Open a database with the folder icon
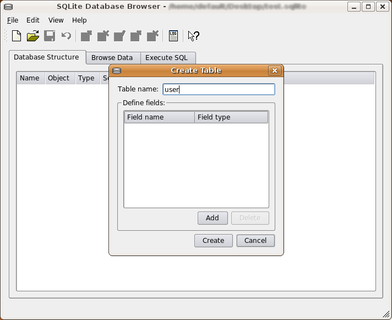 pyautogui.click(x=33, y=36)
